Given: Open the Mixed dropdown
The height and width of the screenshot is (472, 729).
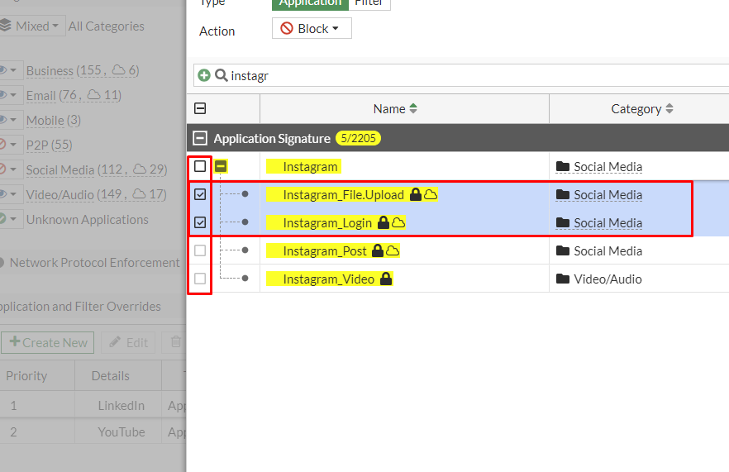Looking at the screenshot, I should (31, 26).
